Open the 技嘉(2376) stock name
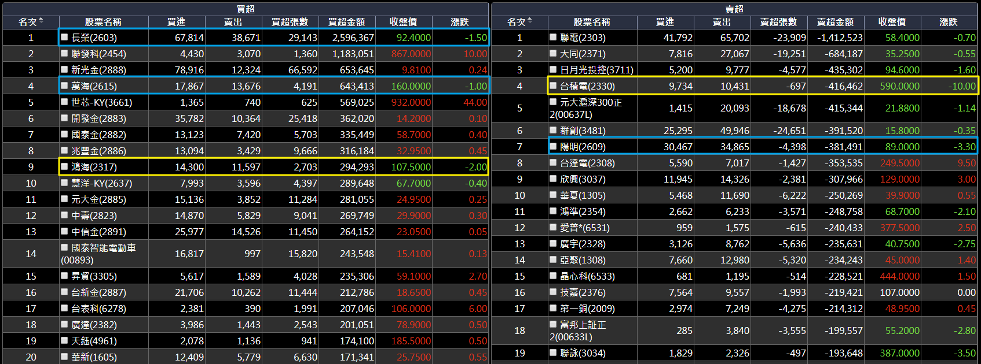 583,292
